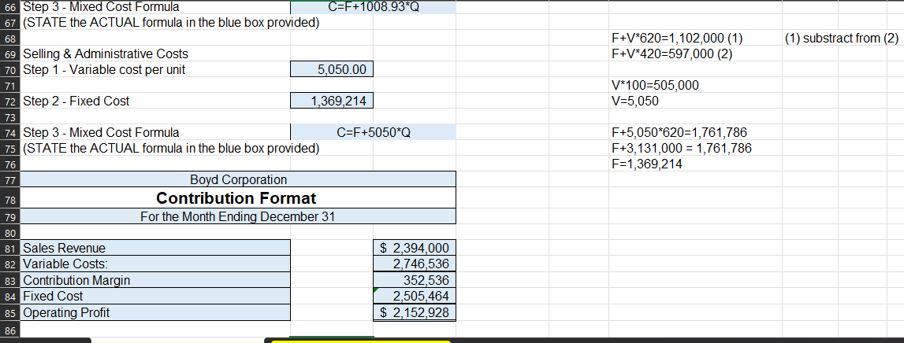This screenshot has height=343, width=904.
Task: Click the '(1) substract from (2)' note
Action: tap(842, 39)
